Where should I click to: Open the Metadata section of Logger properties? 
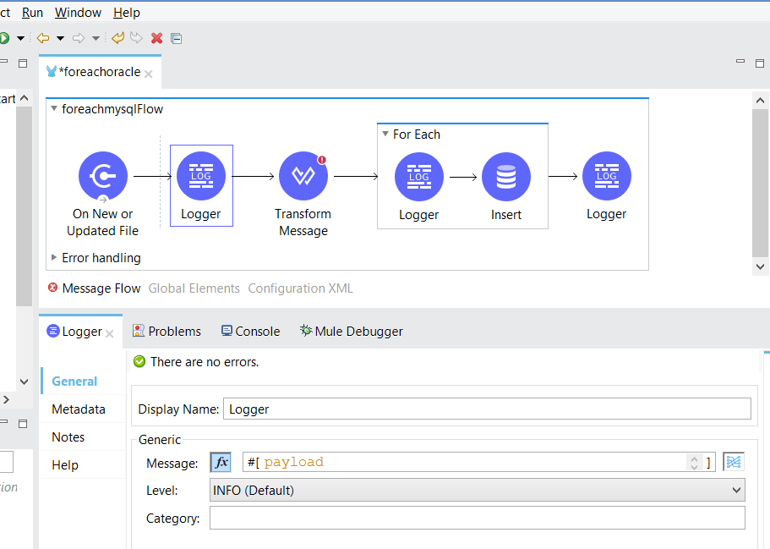pos(79,409)
